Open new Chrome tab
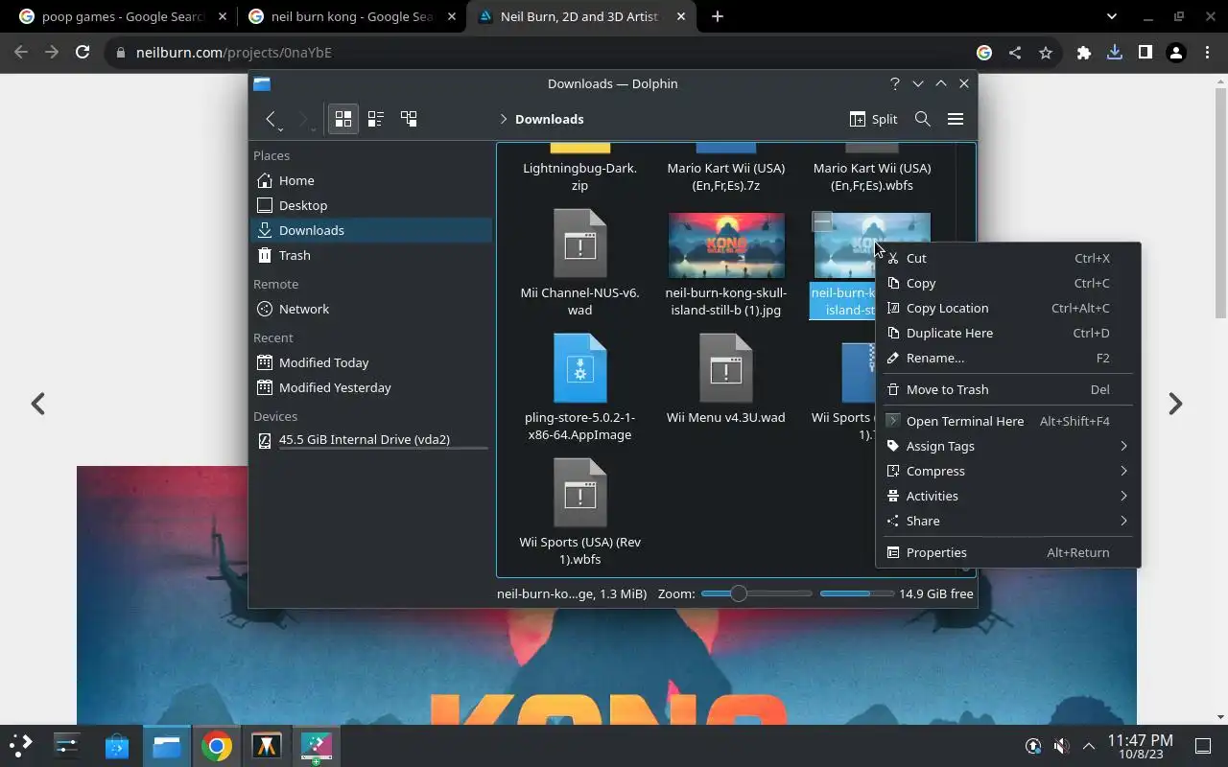Viewport: 1228px width, 767px height. coord(718,16)
